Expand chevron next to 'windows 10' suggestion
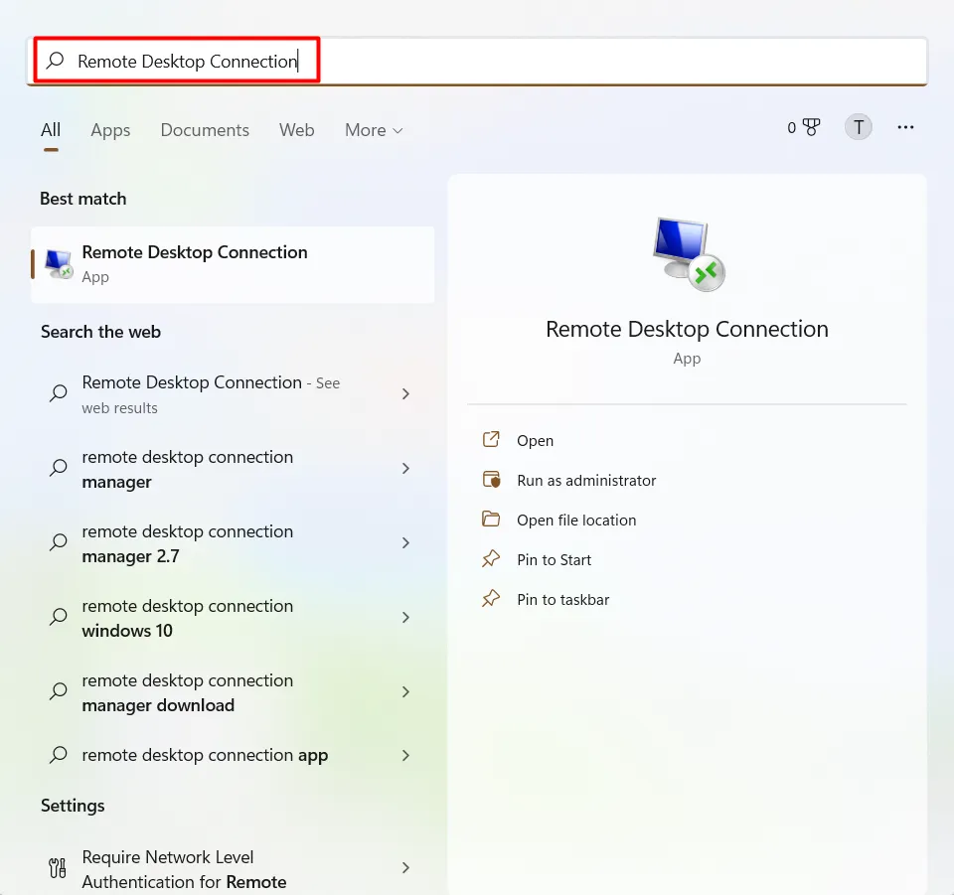Viewport: 954px width, 895px height. [x=405, y=617]
